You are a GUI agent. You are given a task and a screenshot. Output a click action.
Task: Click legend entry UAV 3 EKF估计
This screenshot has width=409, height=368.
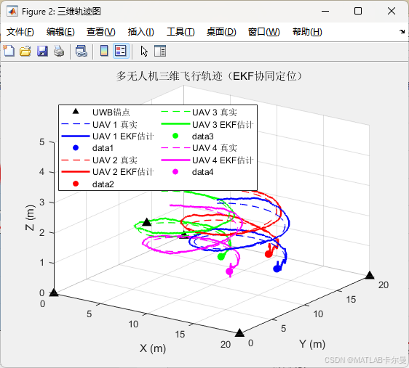(x=223, y=125)
